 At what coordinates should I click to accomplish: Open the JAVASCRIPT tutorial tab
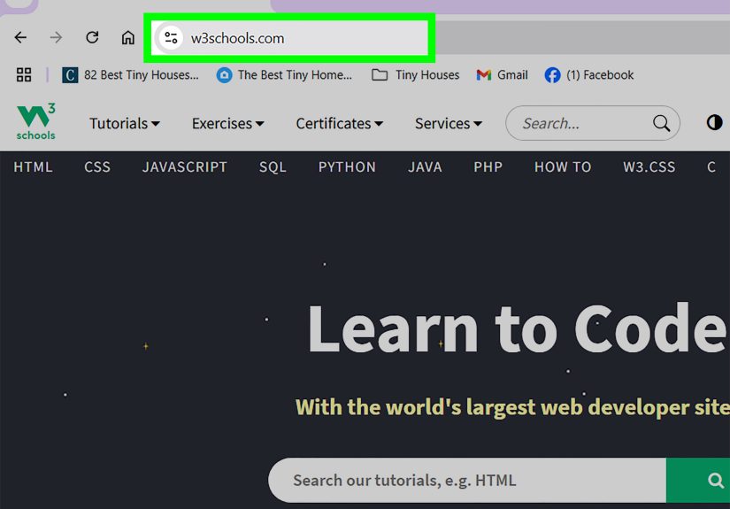click(185, 166)
